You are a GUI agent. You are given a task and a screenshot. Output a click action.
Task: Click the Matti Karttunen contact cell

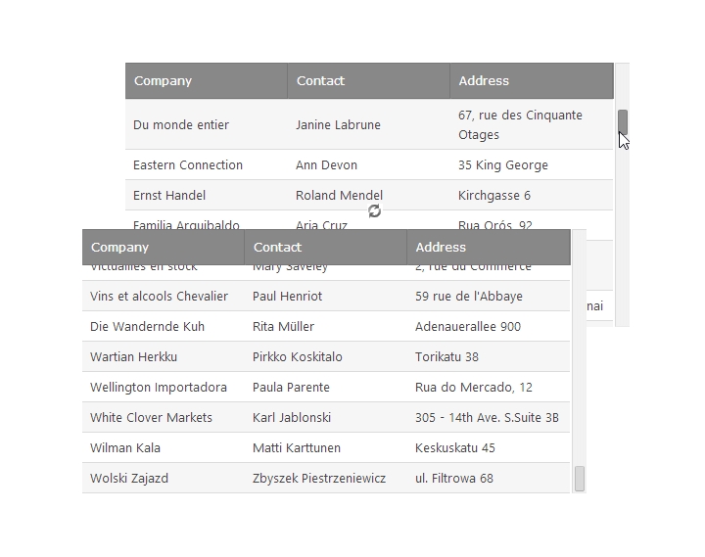(325, 447)
